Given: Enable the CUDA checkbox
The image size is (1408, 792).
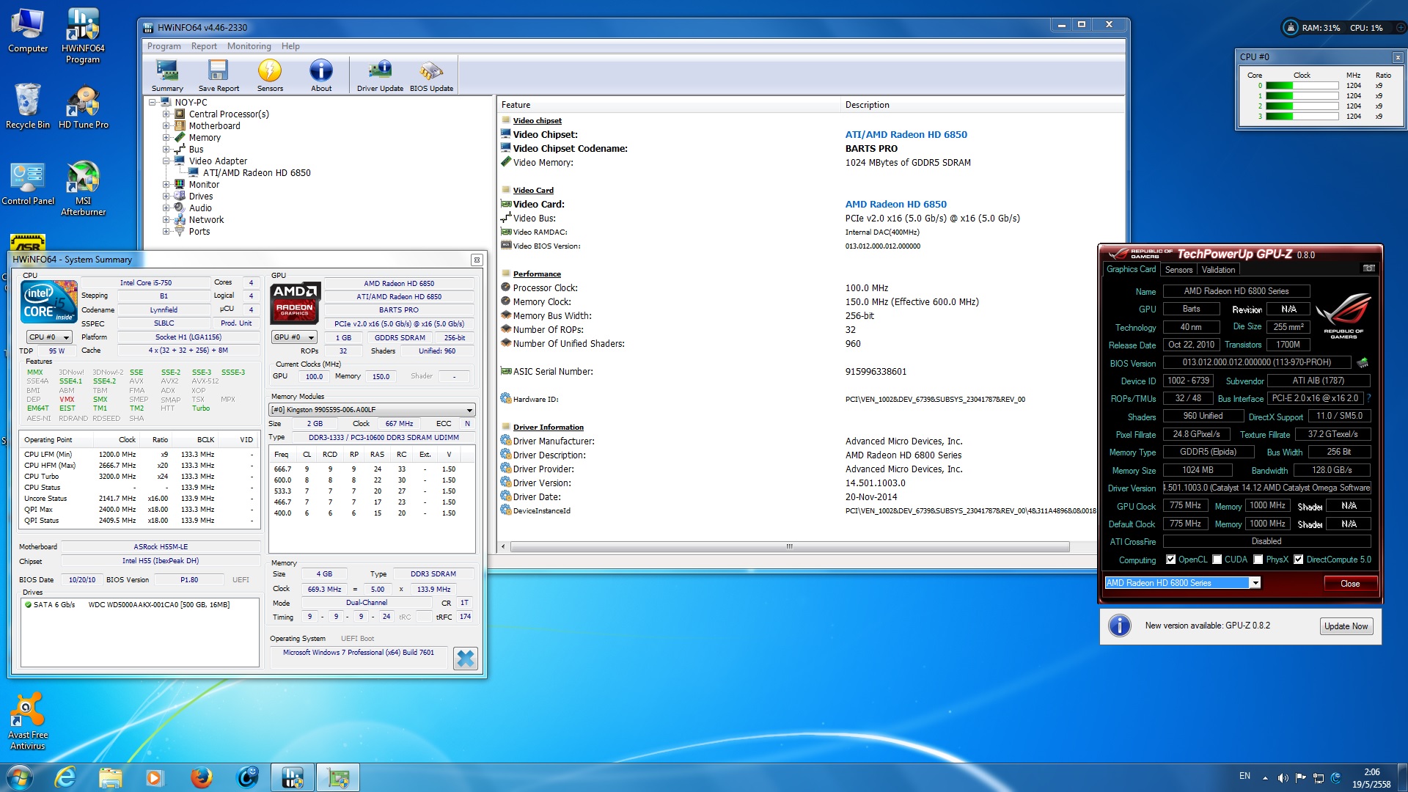Looking at the screenshot, I should [1217, 560].
